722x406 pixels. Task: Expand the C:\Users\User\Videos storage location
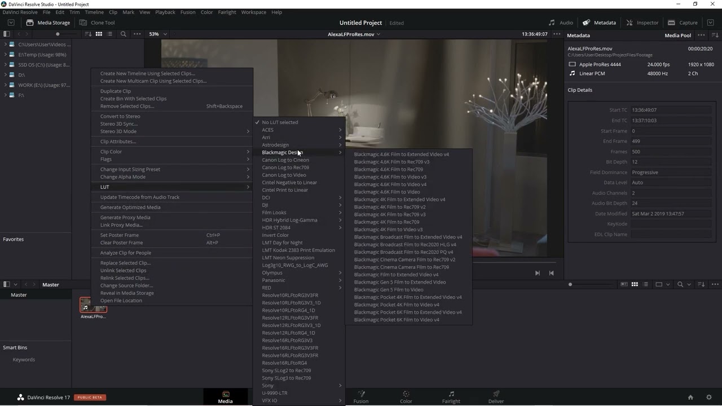pyautogui.click(x=5, y=45)
